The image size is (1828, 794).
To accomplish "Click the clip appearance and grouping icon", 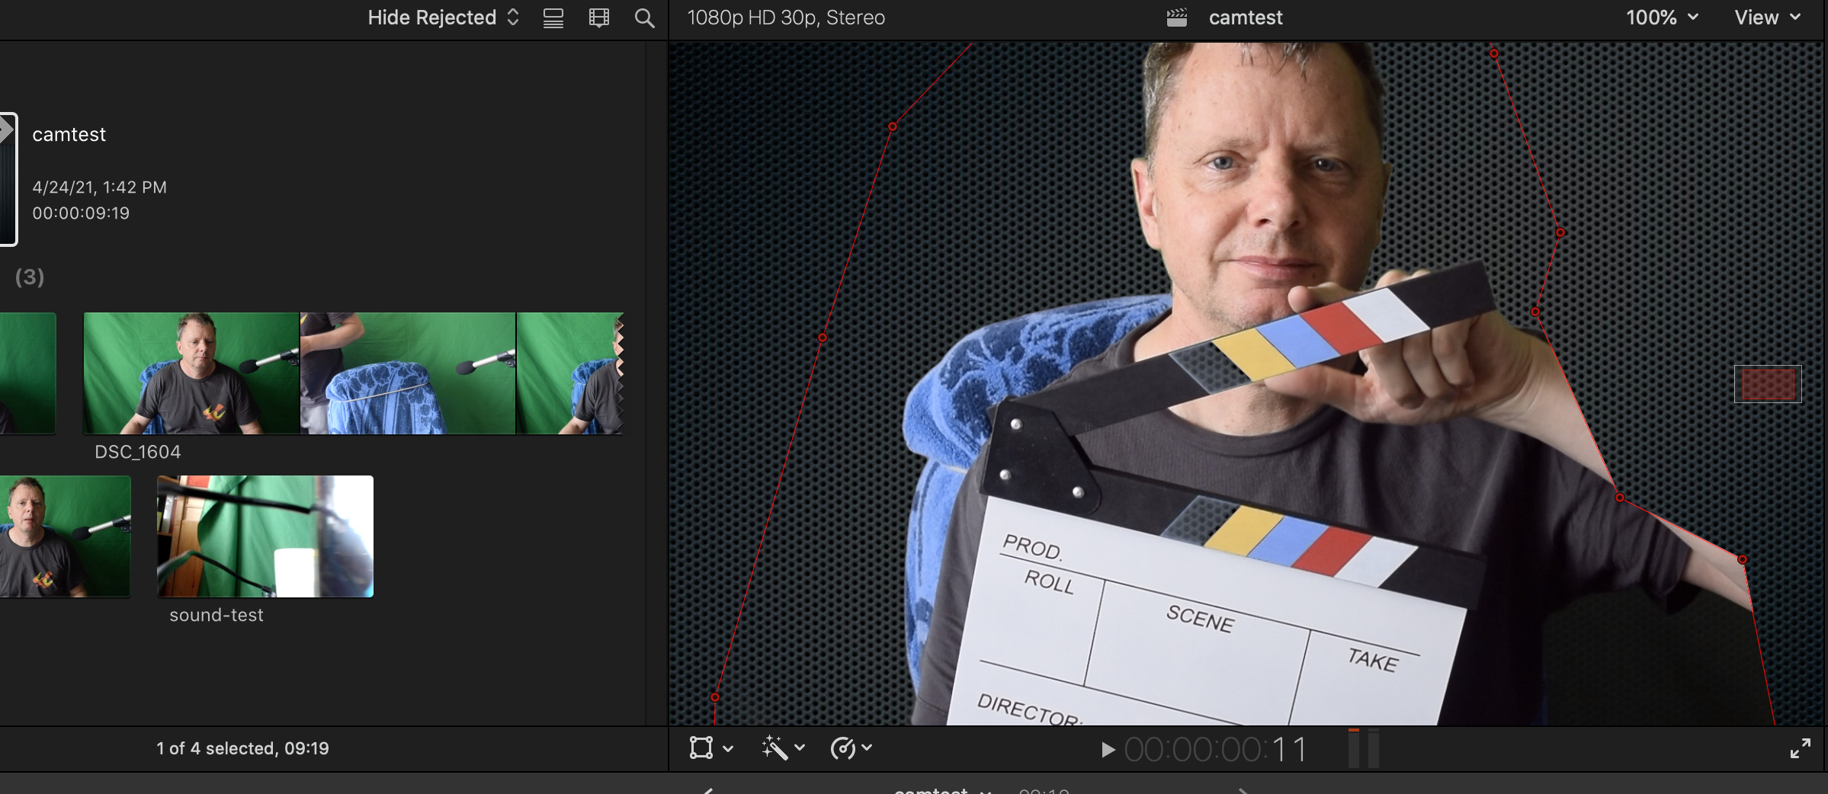I will [553, 18].
